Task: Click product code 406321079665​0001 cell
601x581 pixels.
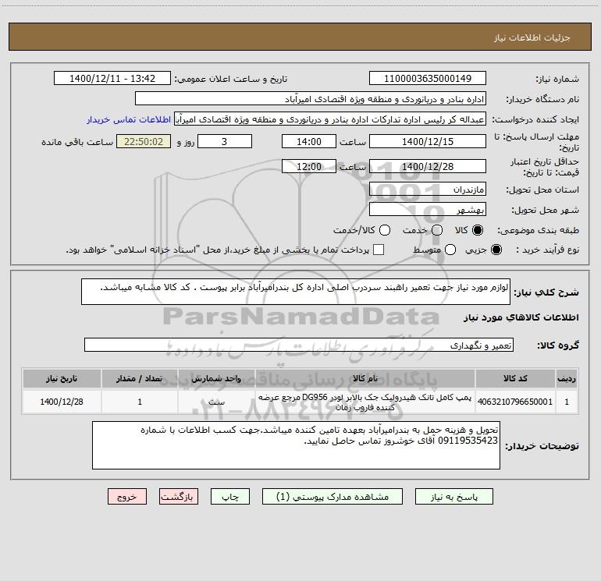Action: (515, 402)
